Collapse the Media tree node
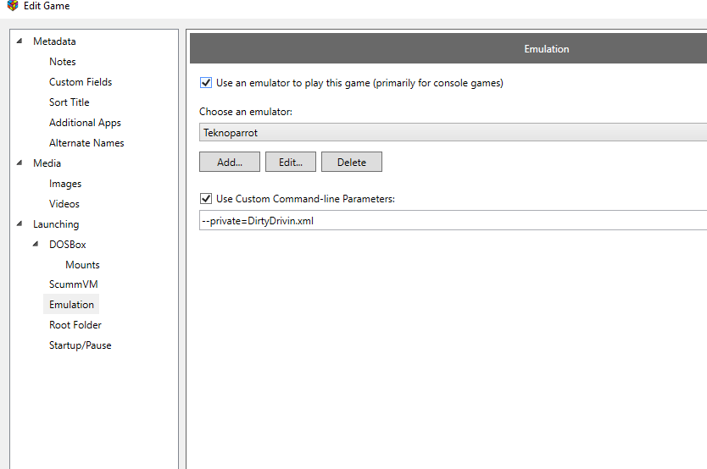 (19, 163)
